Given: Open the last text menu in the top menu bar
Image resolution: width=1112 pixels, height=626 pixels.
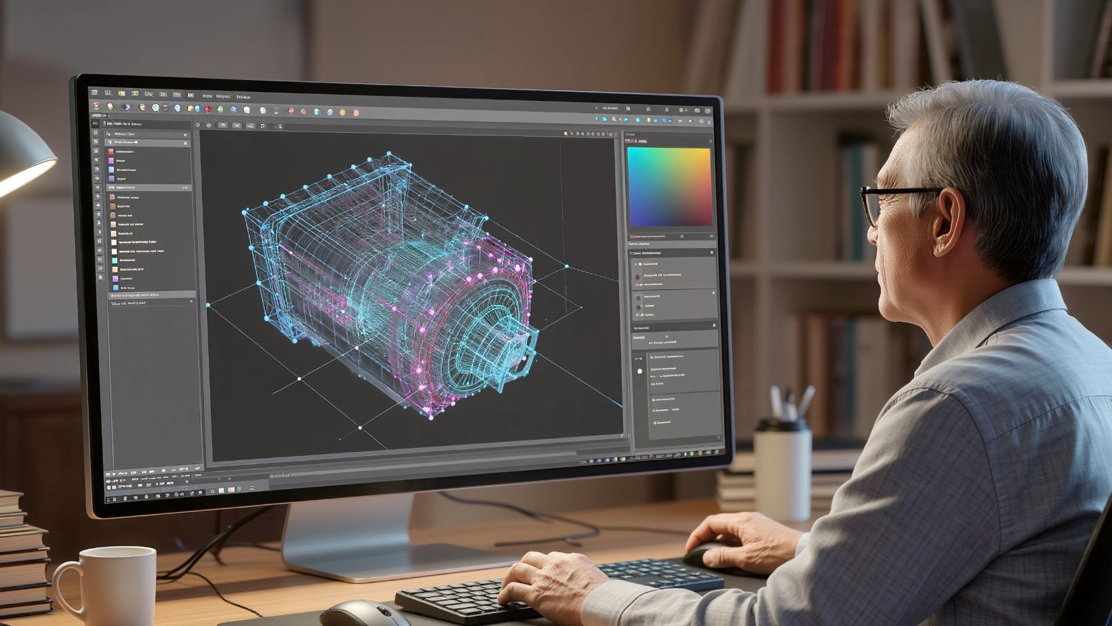Looking at the screenshot, I should point(243,98).
